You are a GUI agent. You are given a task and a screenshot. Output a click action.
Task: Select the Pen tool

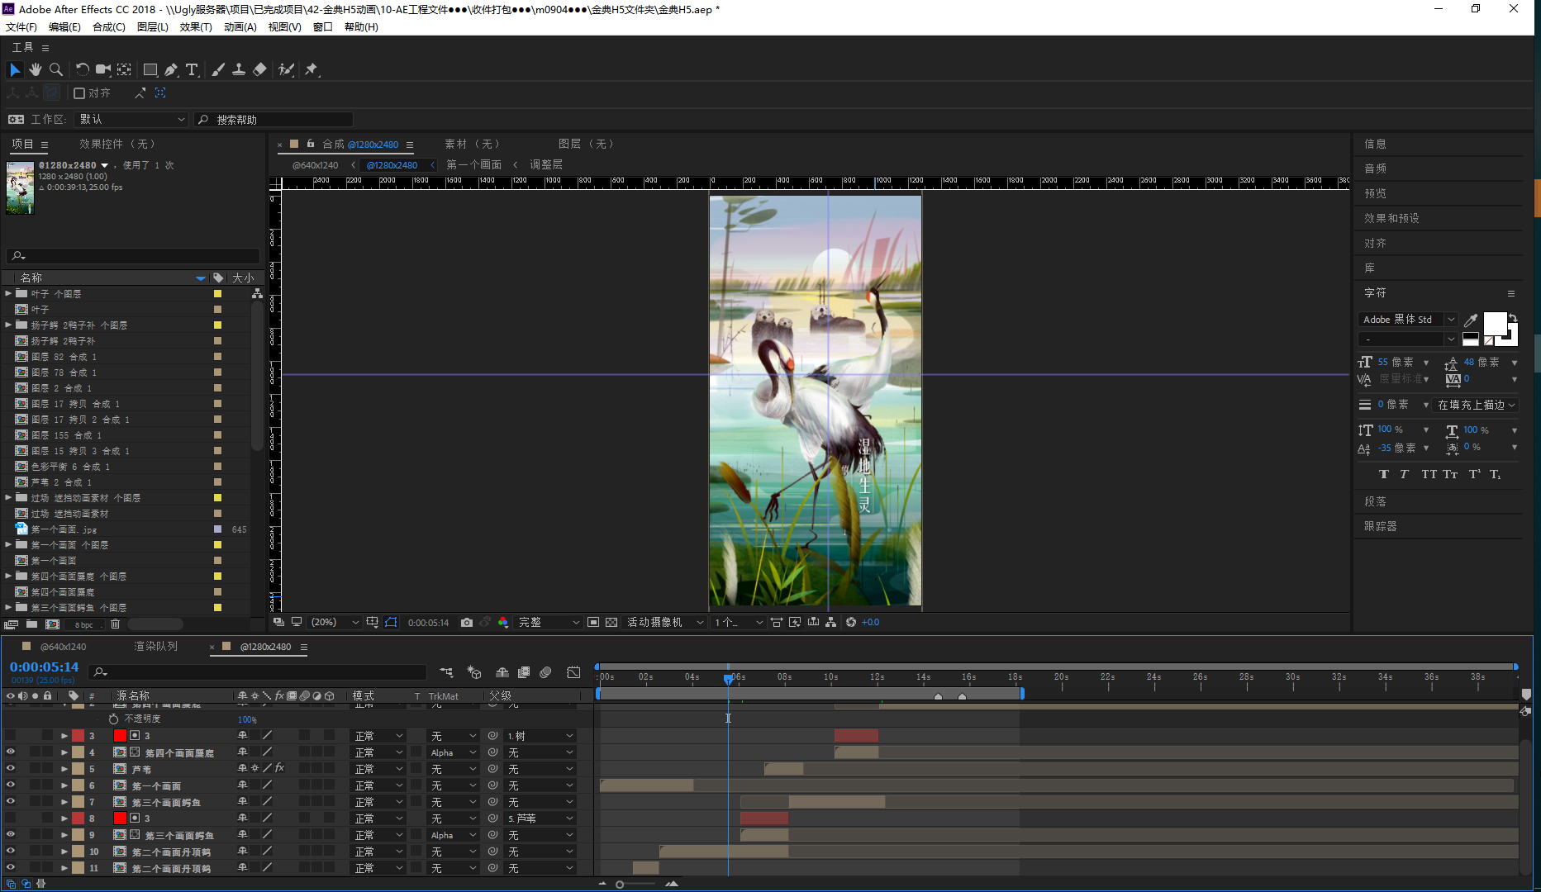171,69
